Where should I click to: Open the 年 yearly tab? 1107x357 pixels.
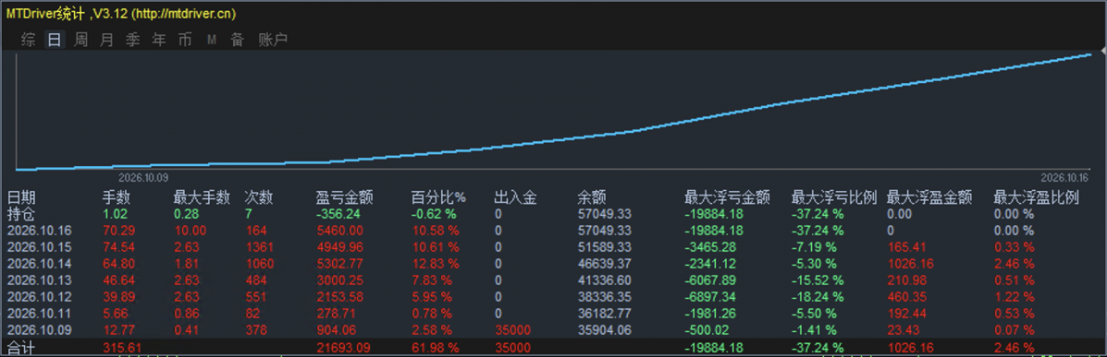click(x=159, y=41)
